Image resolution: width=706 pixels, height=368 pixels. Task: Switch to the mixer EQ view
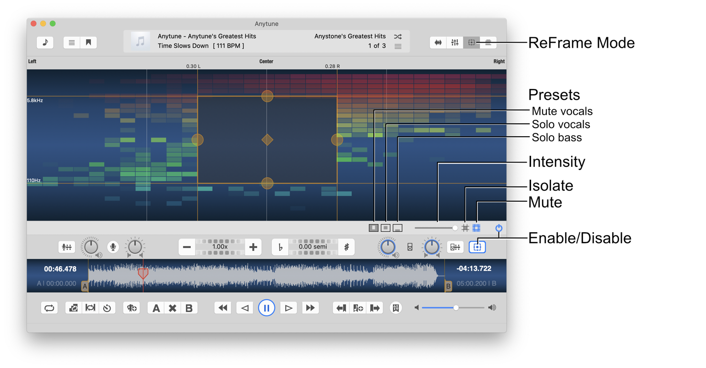(455, 43)
